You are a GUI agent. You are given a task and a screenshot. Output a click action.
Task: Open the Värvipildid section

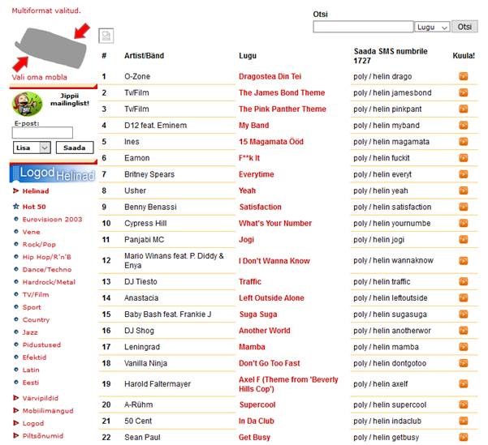40,398
